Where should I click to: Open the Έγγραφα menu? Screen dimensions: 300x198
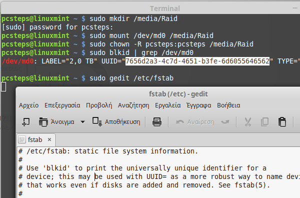click(x=199, y=105)
